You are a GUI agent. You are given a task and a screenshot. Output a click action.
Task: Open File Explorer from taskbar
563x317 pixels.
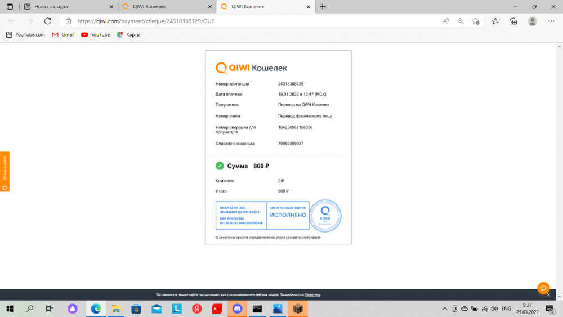click(x=116, y=309)
